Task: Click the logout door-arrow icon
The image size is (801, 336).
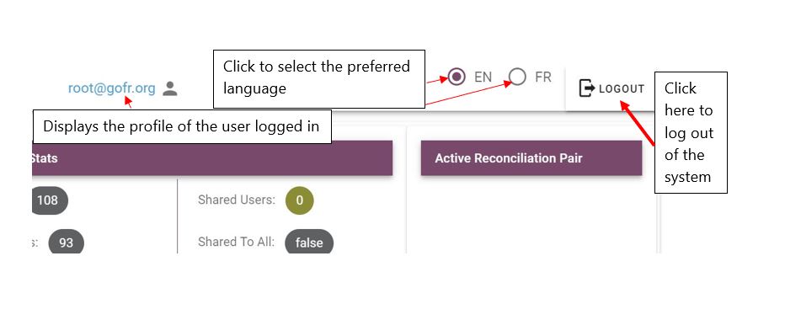Action: coord(587,88)
